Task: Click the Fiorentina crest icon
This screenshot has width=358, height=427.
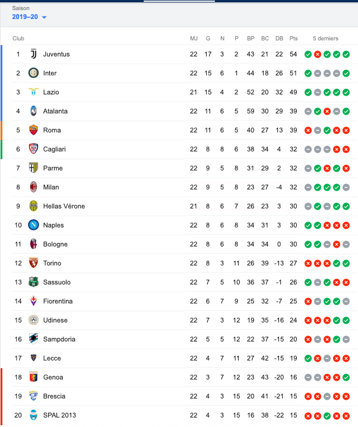Action: [33, 301]
